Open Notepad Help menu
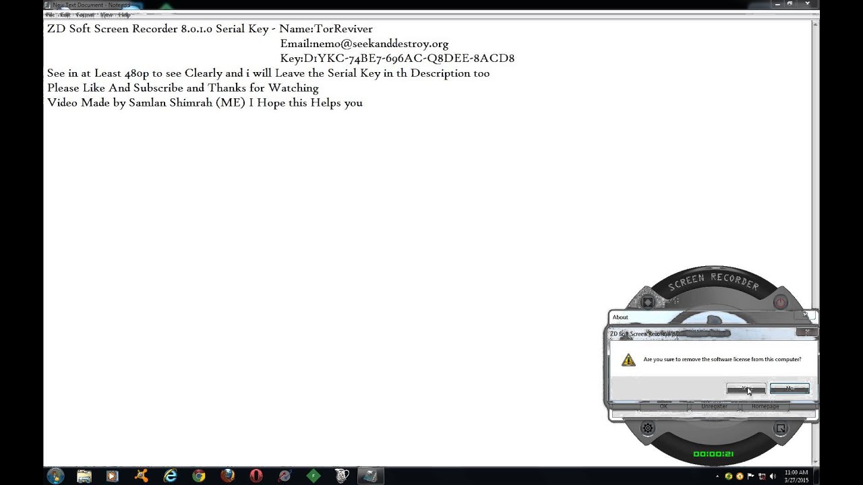 [124, 15]
